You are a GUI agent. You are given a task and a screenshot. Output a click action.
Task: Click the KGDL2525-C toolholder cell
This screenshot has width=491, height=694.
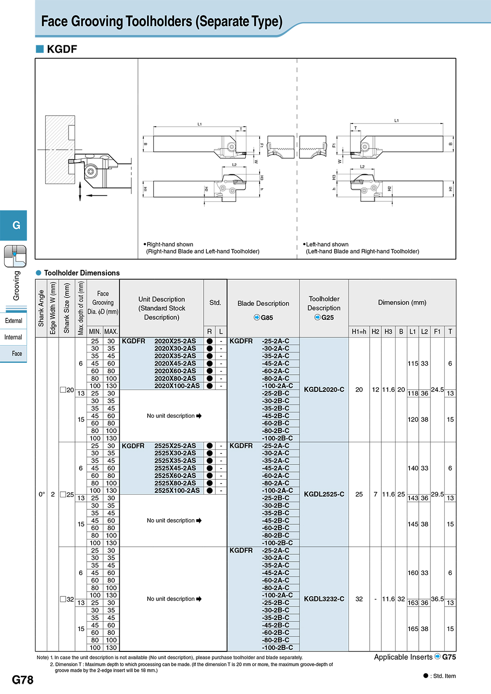point(324,494)
